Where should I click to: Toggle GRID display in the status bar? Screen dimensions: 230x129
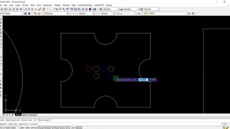pos(27,128)
